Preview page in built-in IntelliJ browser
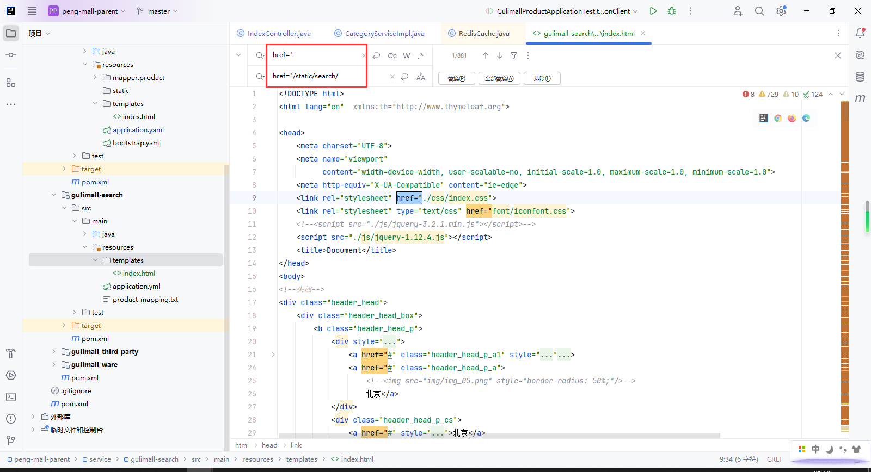 [x=764, y=118]
